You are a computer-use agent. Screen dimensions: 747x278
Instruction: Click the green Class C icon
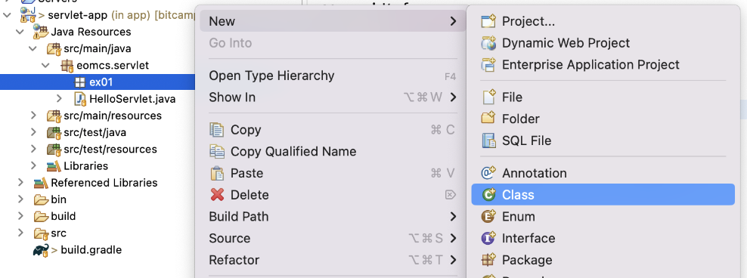(488, 195)
